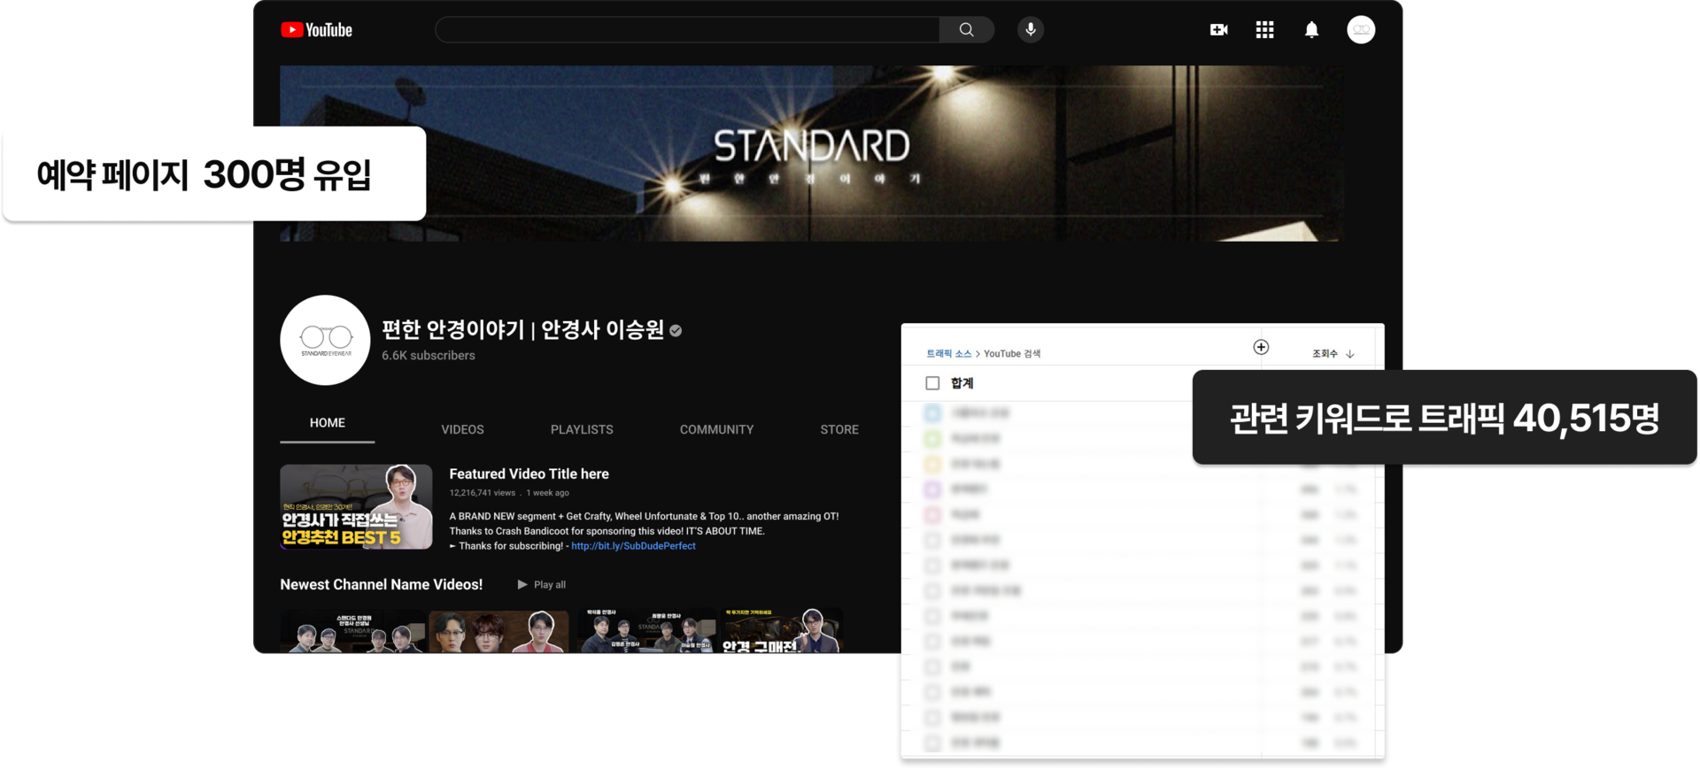Click the 1 week ago text
Screen dimensions: 1700x770
(x=548, y=493)
